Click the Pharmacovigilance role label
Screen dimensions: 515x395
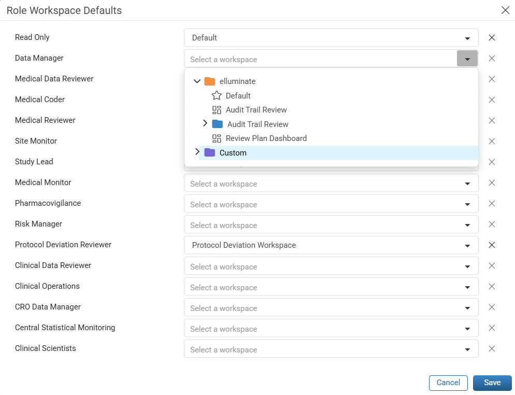point(48,203)
